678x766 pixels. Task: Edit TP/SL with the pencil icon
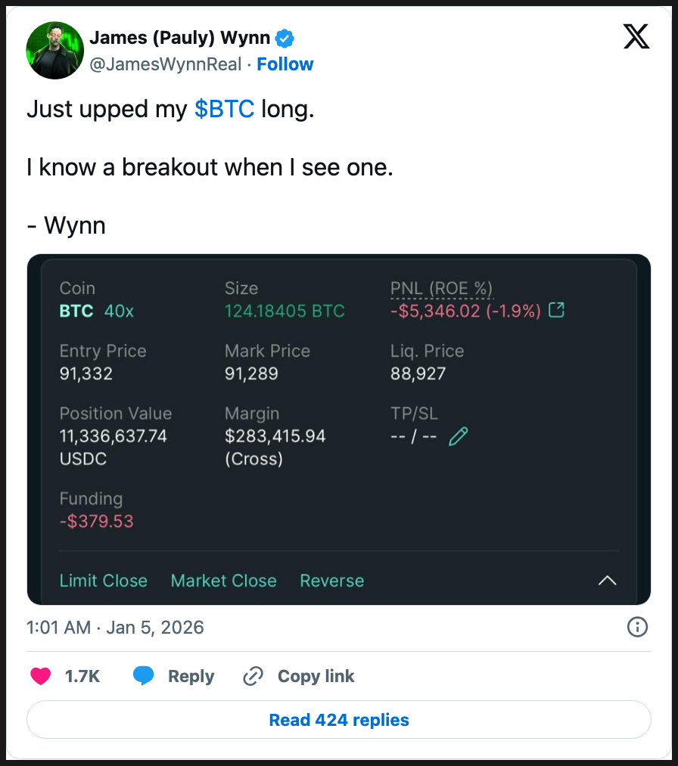tap(459, 436)
